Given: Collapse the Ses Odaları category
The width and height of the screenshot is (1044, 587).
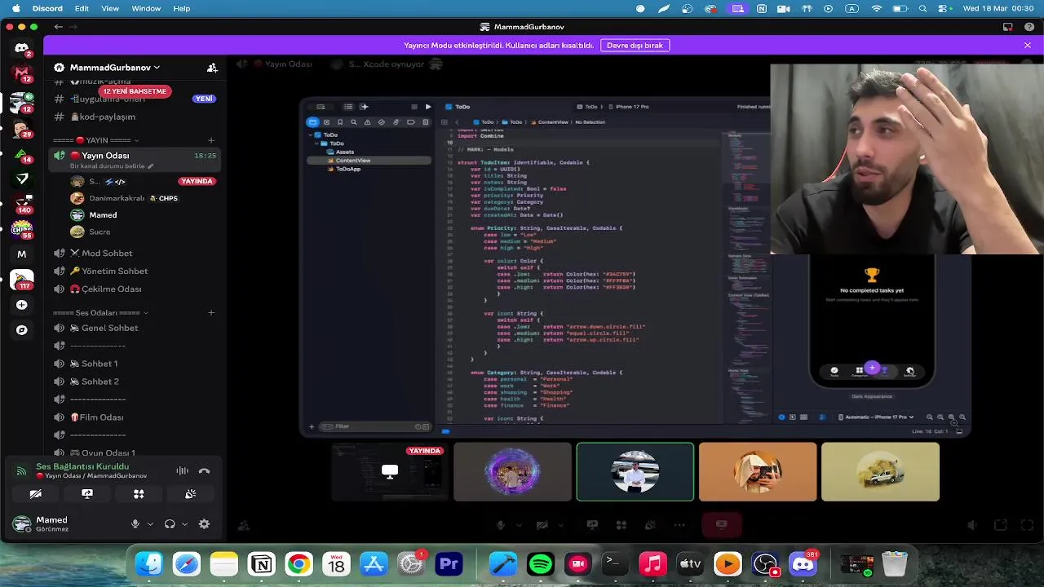Looking at the screenshot, I should coord(100,313).
